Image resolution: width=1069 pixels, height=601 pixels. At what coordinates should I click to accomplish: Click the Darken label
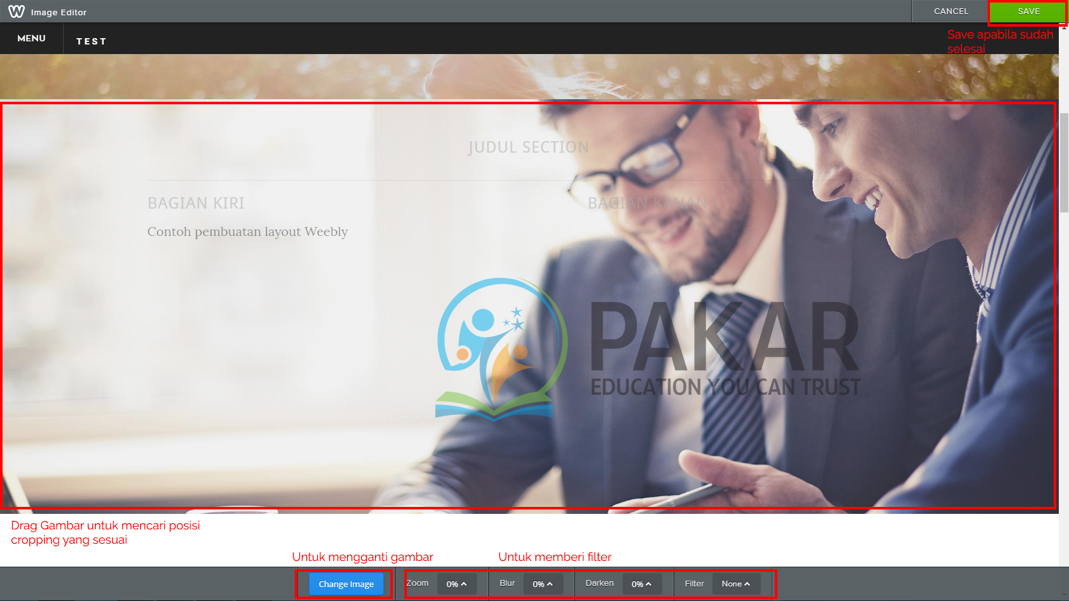[600, 583]
